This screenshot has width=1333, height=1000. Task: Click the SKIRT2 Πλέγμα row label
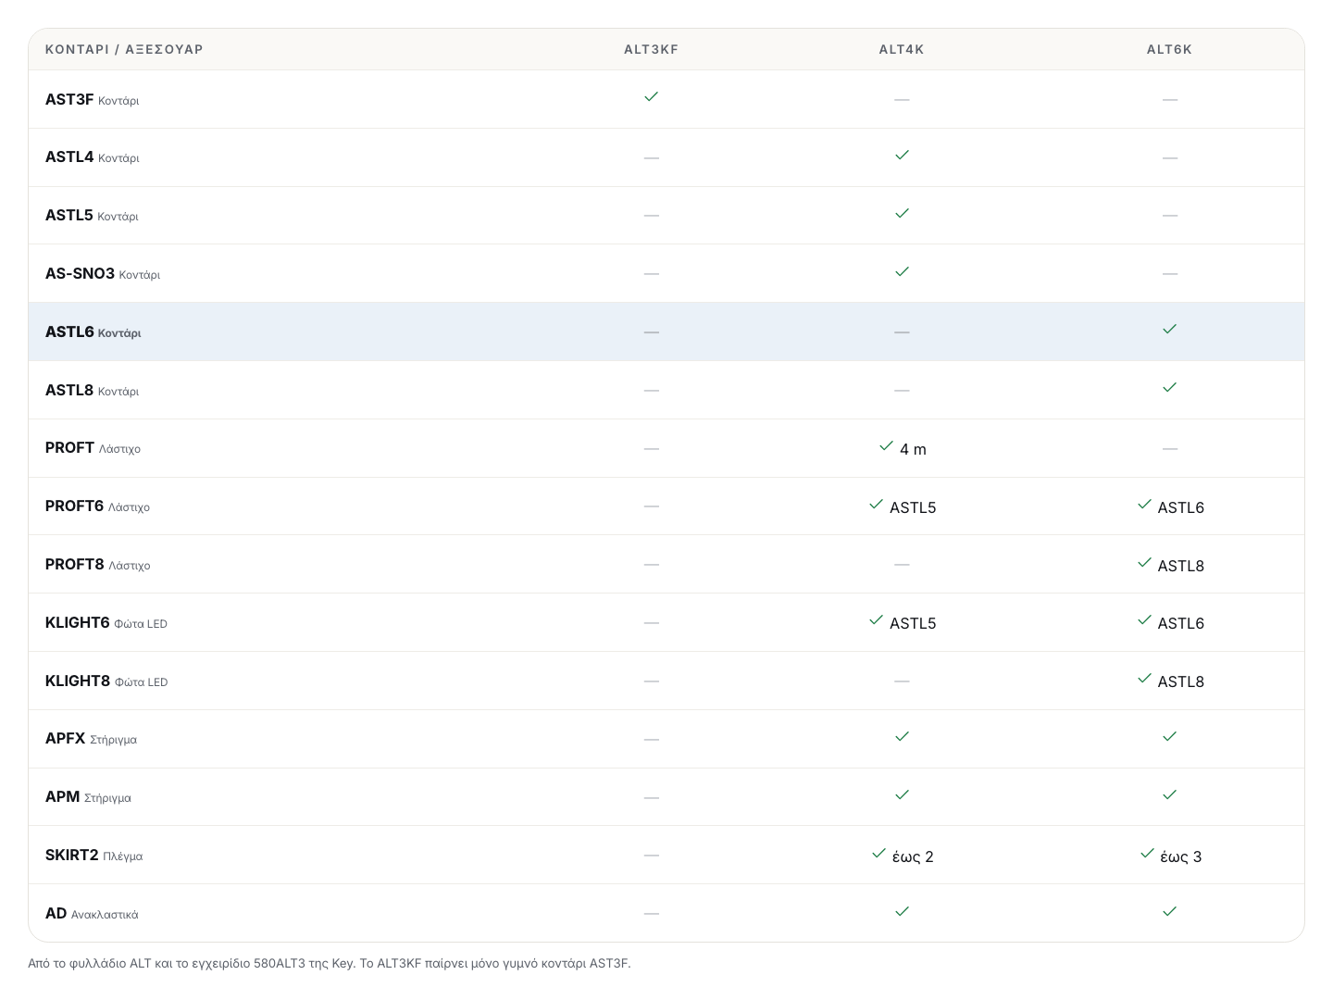(93, 856)
